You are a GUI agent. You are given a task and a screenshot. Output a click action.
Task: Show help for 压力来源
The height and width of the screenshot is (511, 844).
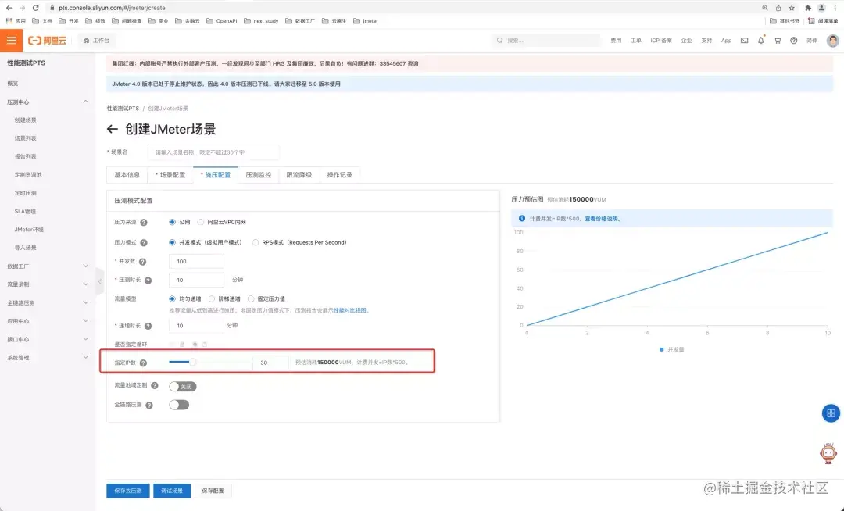click(144, 222)
